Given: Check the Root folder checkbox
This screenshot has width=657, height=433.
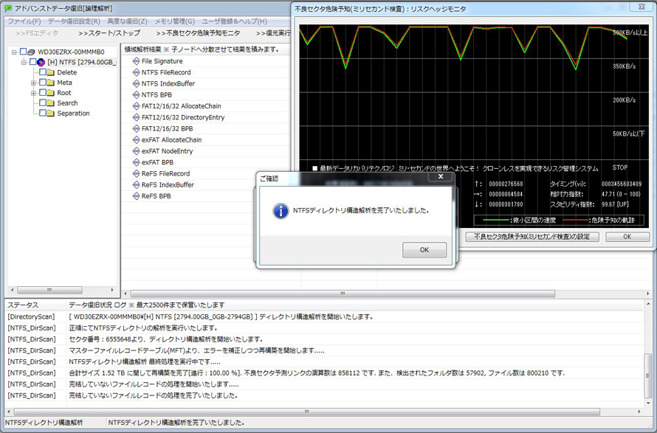Looking at the screenshot, I should [43, 92].
